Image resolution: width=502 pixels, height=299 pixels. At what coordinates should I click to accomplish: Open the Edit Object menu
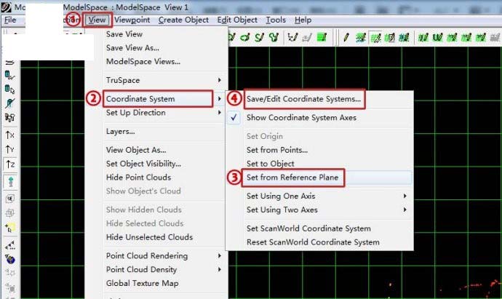click(x=237, y=20)
